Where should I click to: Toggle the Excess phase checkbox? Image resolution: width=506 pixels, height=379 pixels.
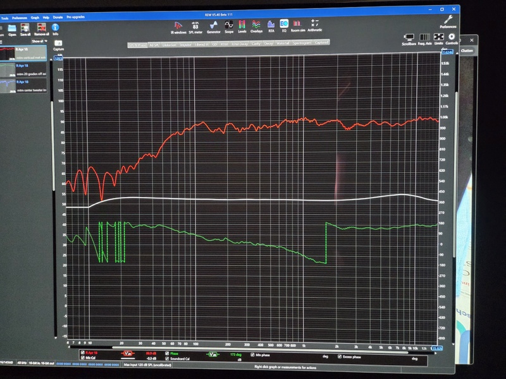340,356
